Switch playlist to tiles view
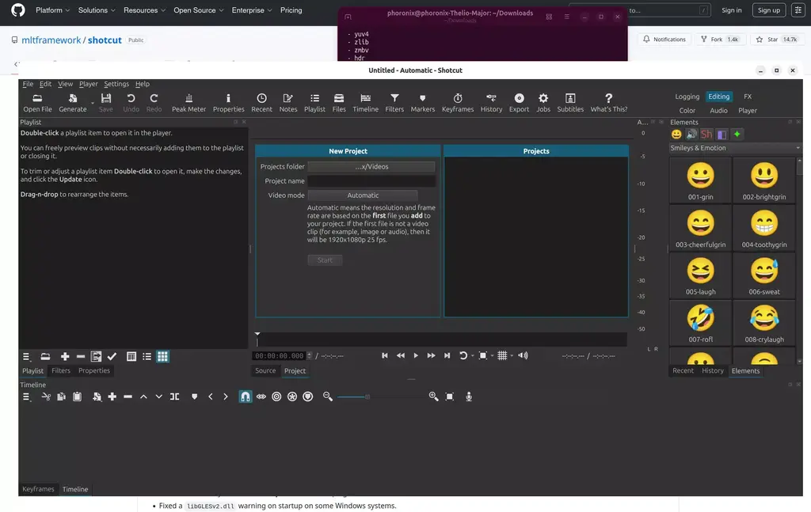 tap(162, 356)
